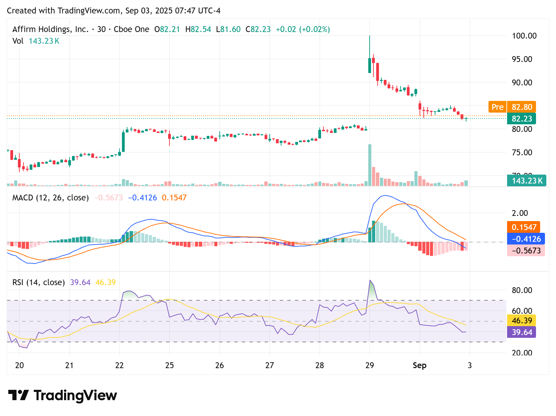Click the tall volume bar on the 29th
The image size is (556, 416).
pos(370,165)
